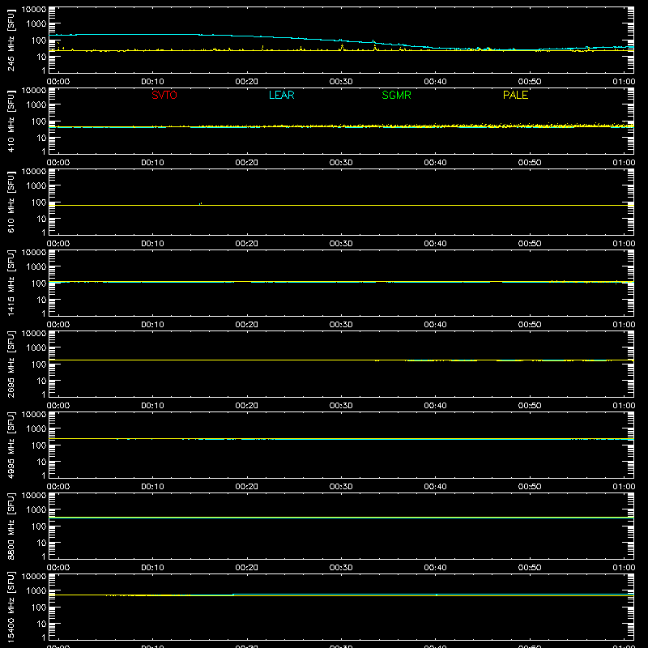
Task: Click the yellow burst near 00:30 in 245 MHz plot
Action: 342,47
